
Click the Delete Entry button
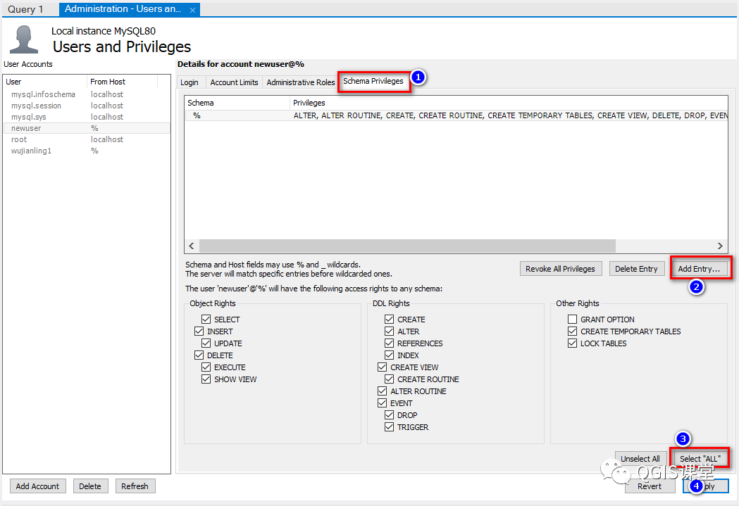[636, 269]
